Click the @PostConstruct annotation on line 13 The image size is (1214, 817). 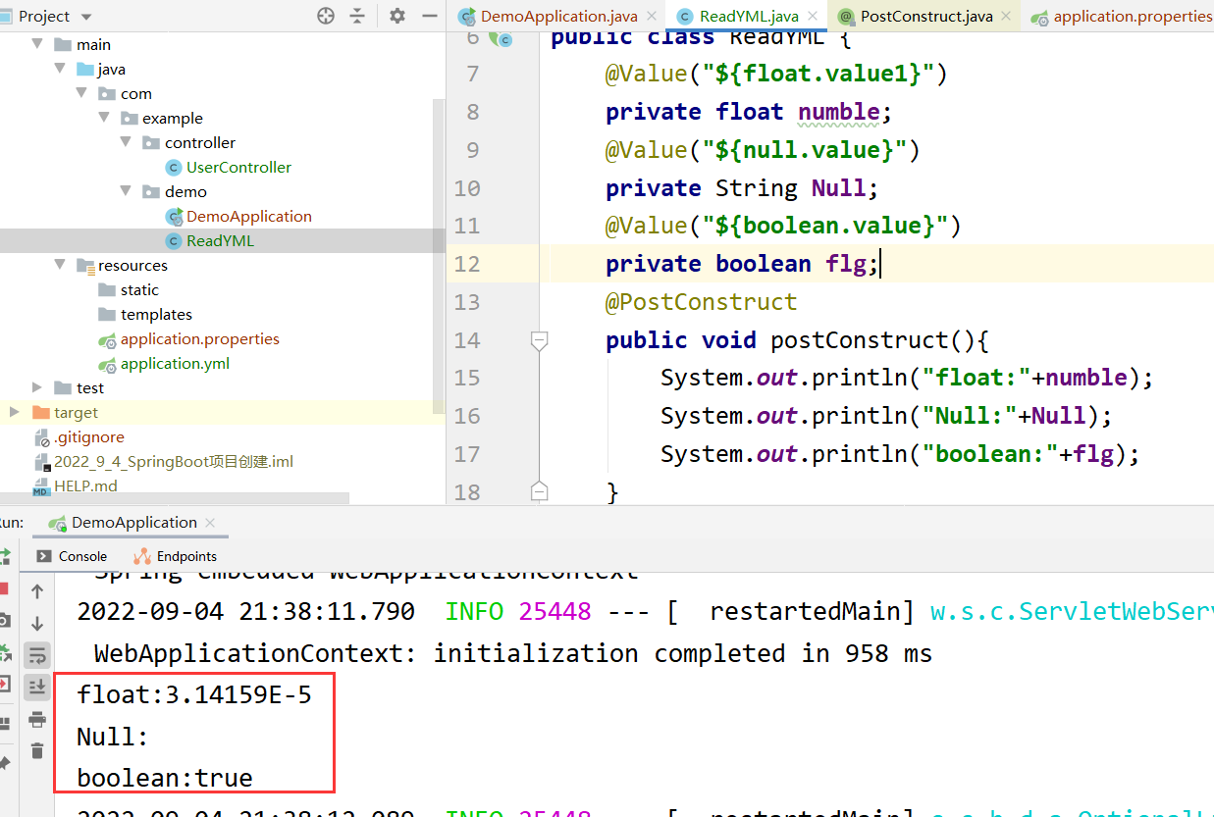[x=702, y=302]
